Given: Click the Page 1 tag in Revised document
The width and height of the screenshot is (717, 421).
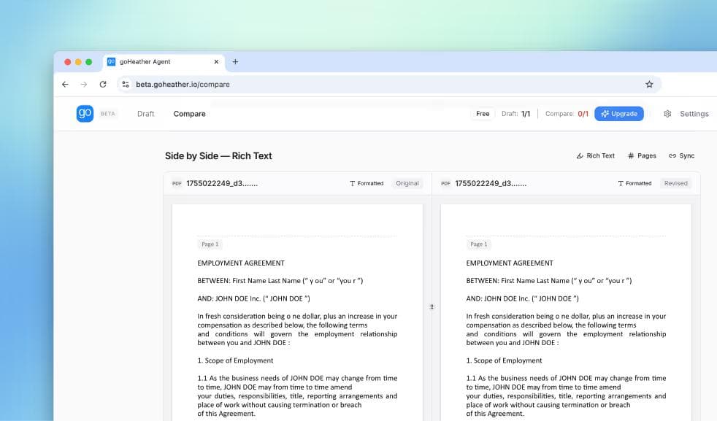Looking at the screenshot, I should coord(479,244).
